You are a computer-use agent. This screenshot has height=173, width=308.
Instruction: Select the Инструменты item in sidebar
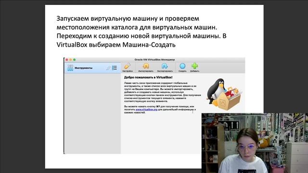point(92,68)
